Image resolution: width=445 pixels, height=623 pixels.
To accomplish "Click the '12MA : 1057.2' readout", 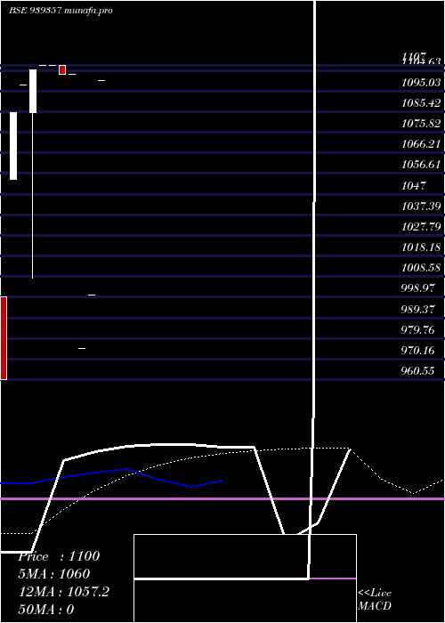I will coord(64,592).
